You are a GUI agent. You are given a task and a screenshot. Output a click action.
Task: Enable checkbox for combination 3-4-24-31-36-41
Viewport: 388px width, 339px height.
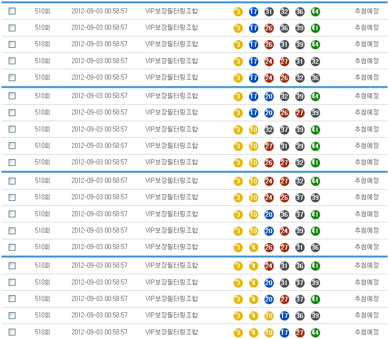[x=12, y=266]
